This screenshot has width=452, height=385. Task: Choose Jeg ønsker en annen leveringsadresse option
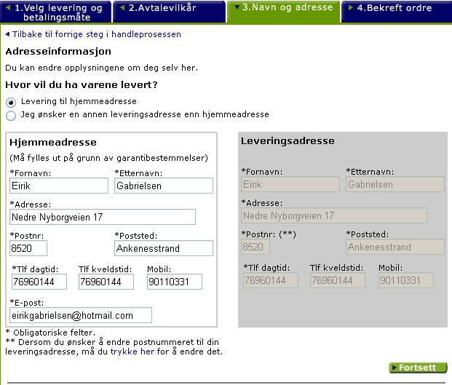point(11,115)
